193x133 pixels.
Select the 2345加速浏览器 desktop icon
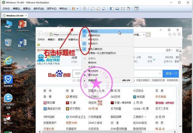tap(8, 101)
